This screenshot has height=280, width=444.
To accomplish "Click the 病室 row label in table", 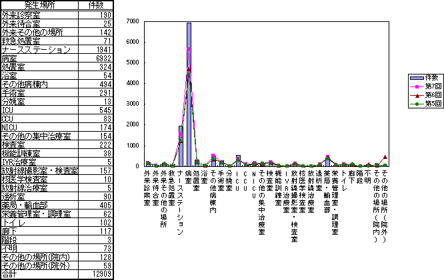I will 10,59.
